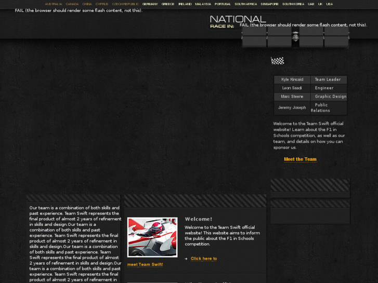Open the Portugal link
The width and height of the screenshot is (378, 283).
[x=223, y=4]
